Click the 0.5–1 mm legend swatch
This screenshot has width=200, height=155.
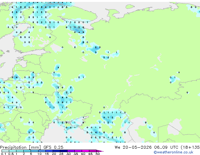tap(13, 151)
